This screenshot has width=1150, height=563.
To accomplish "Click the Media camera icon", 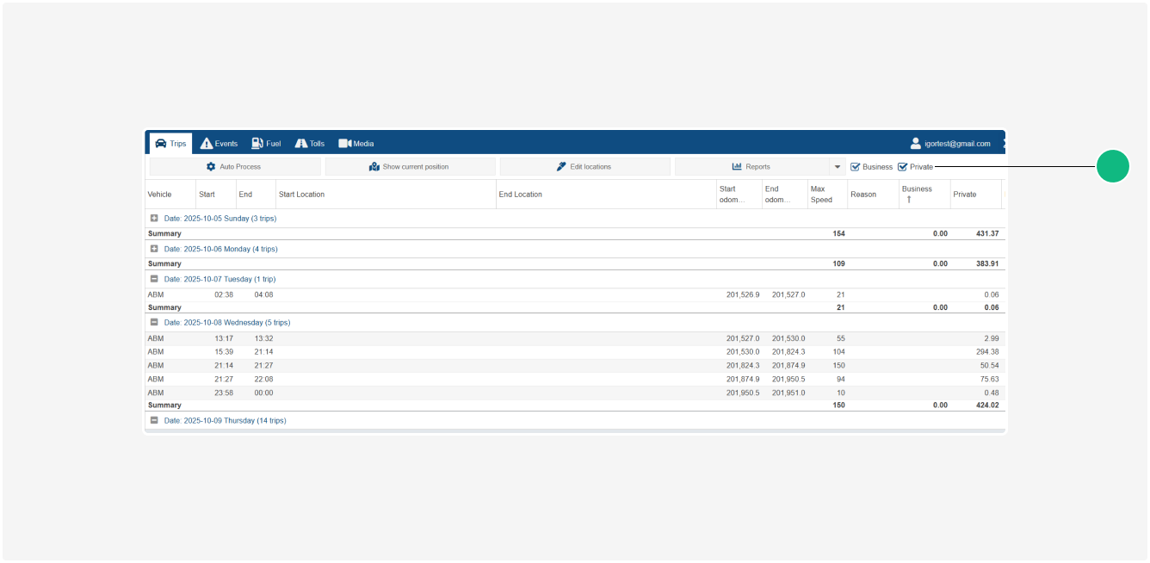I will pos(344,144).
